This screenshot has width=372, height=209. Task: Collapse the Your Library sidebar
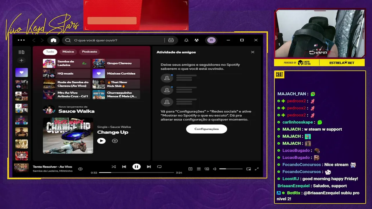click(x=22, y=52)
